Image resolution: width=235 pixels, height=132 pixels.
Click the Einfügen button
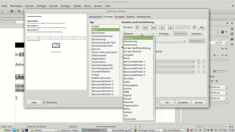(164, 34)
